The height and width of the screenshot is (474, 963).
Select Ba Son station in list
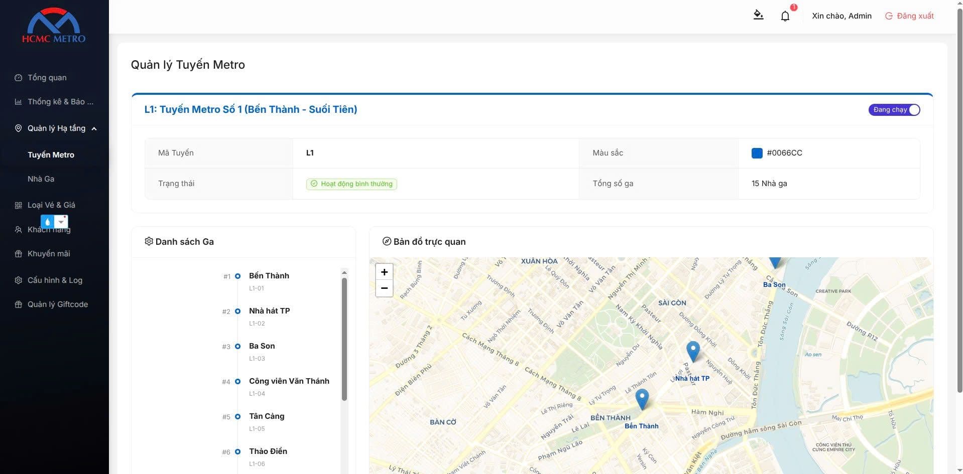click(262, 346)
